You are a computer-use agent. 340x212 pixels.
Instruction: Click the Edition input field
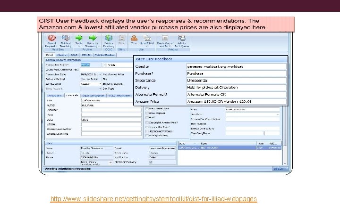(x=111, y=124)
